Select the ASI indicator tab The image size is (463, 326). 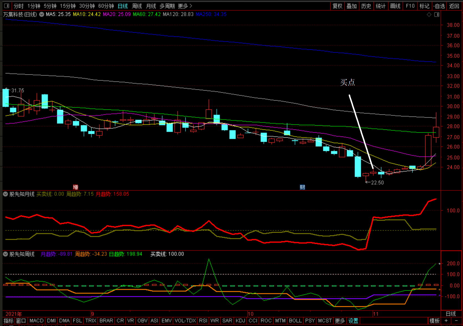point(154,321)
